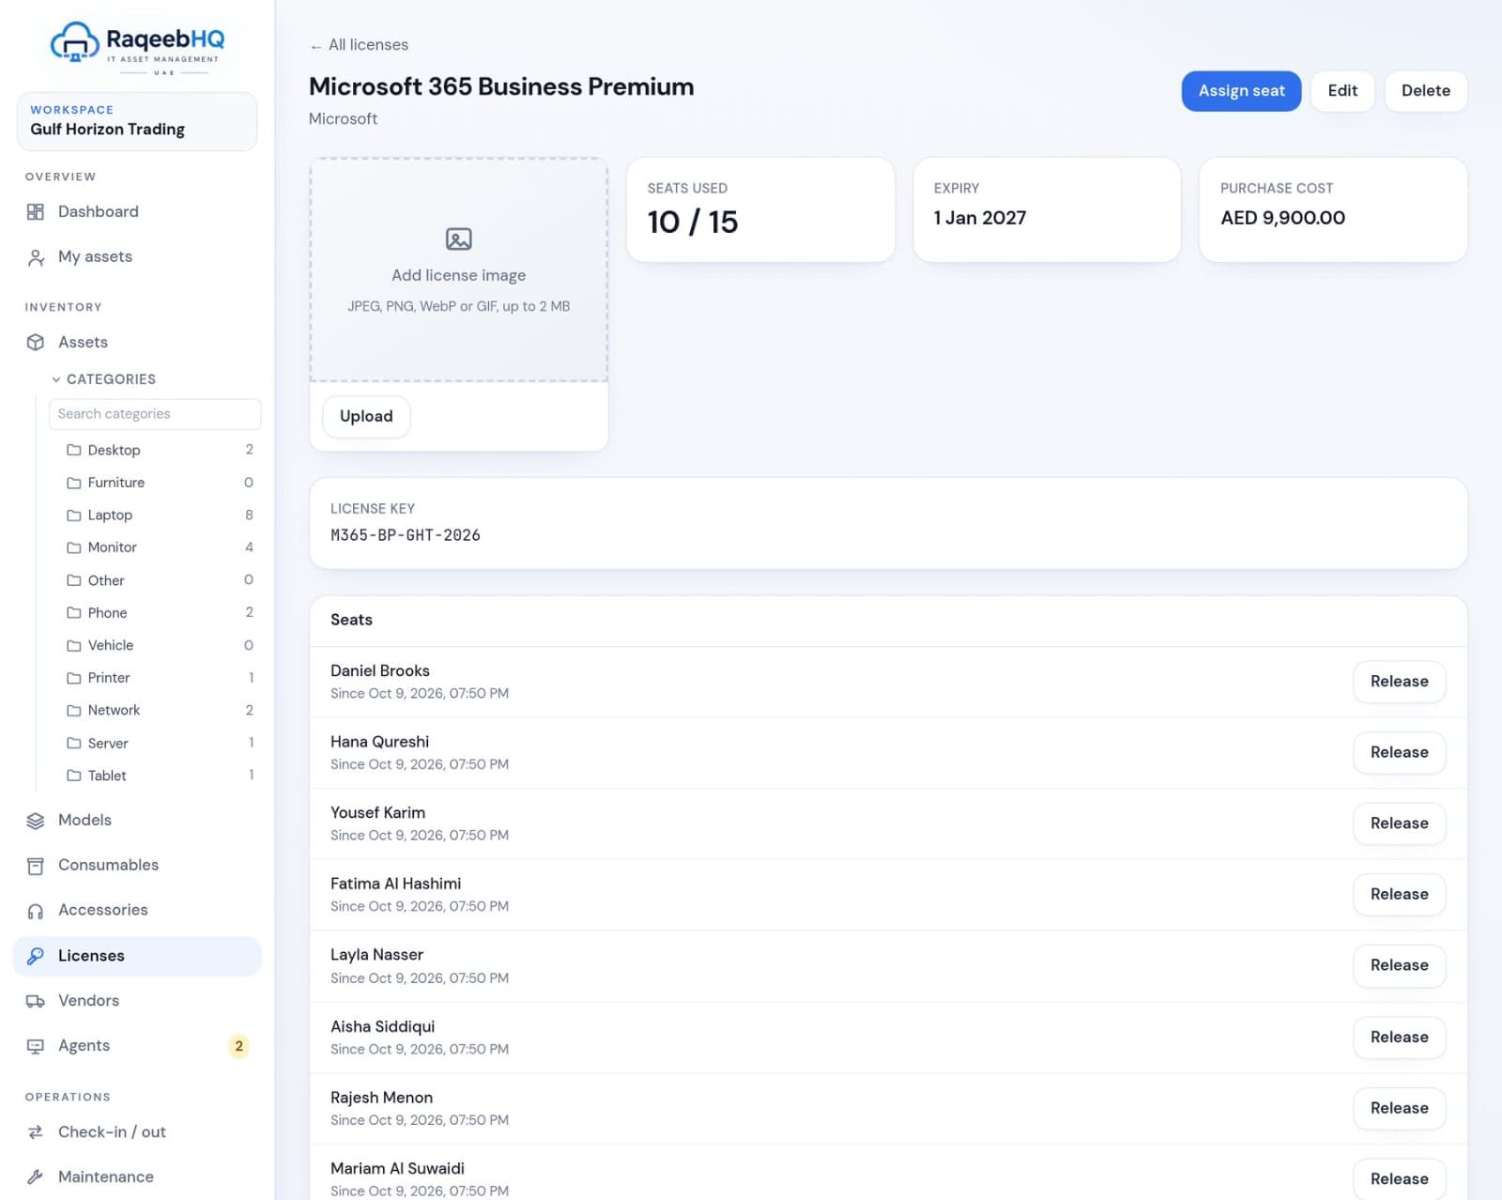This screenshot has height=1200, width=1502.
Task: Collapse the CATEGORIES section chevron
Action: coord(56,379)
